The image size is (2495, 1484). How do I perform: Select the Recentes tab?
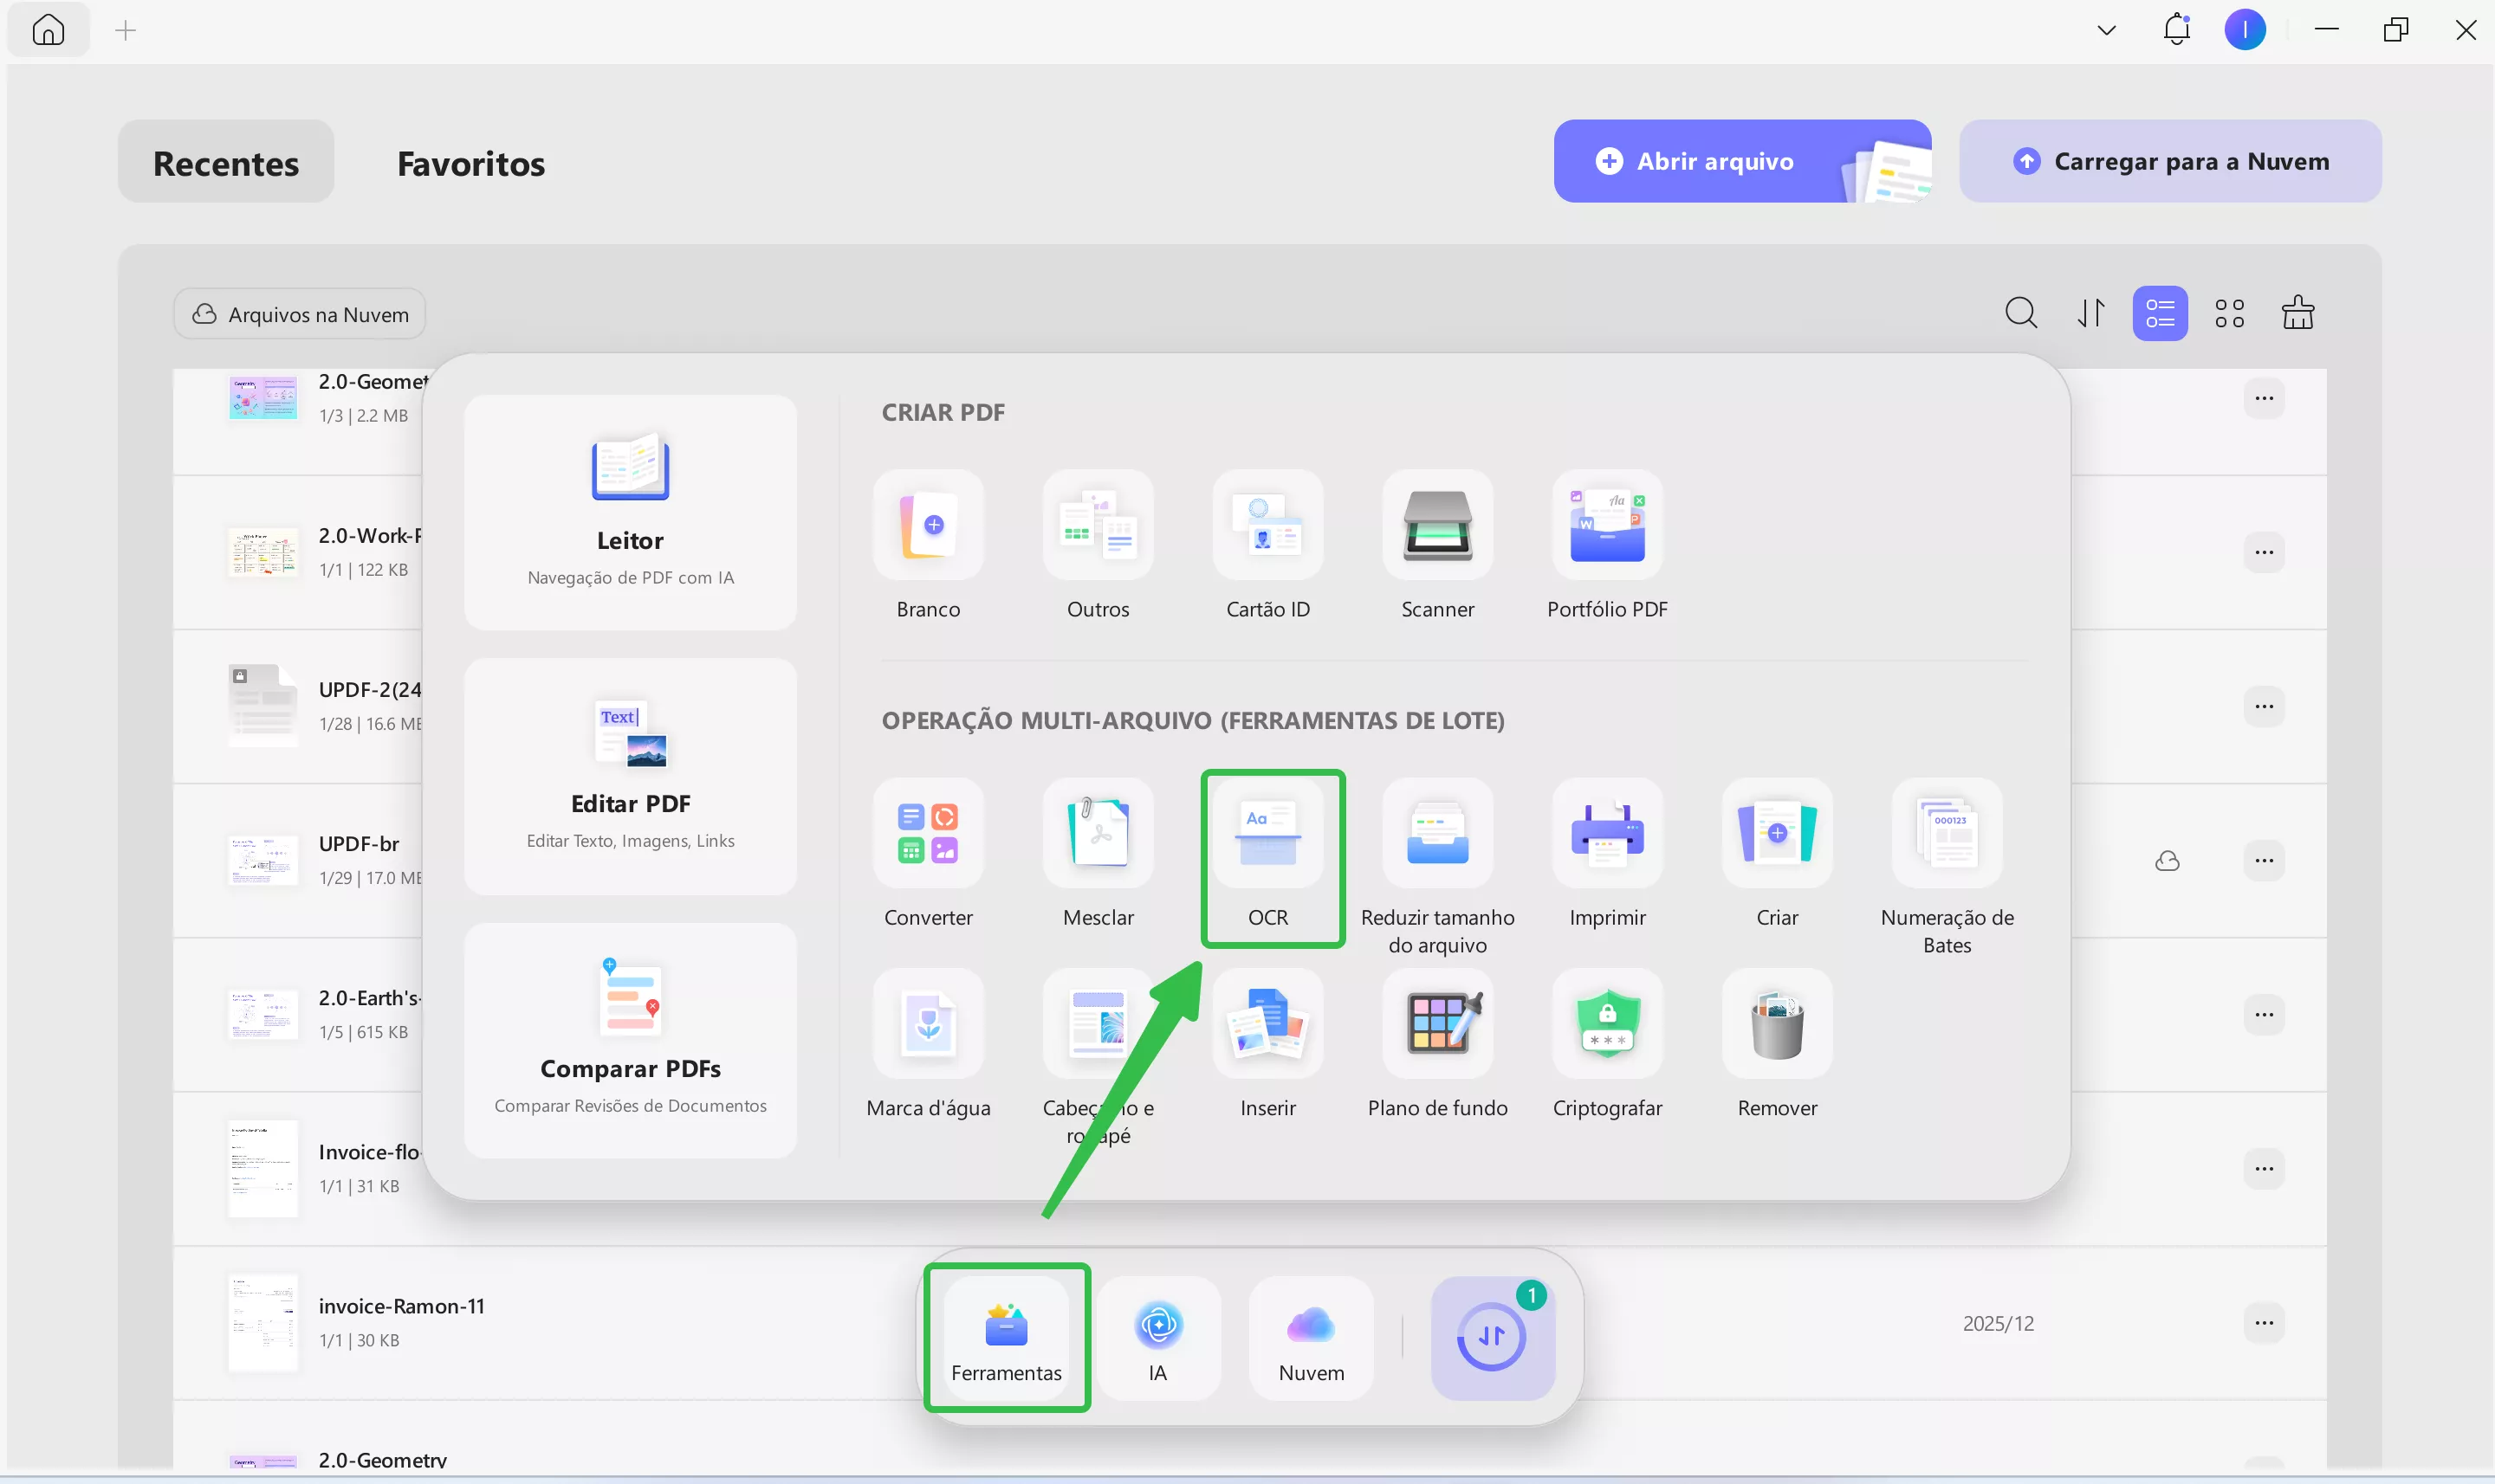(x=226, y=163)
